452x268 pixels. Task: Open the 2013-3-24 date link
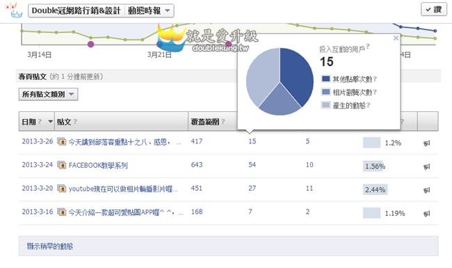[38, 165]
